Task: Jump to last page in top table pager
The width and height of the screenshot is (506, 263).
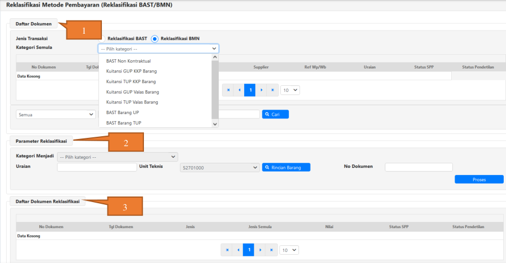Action: 272,90
